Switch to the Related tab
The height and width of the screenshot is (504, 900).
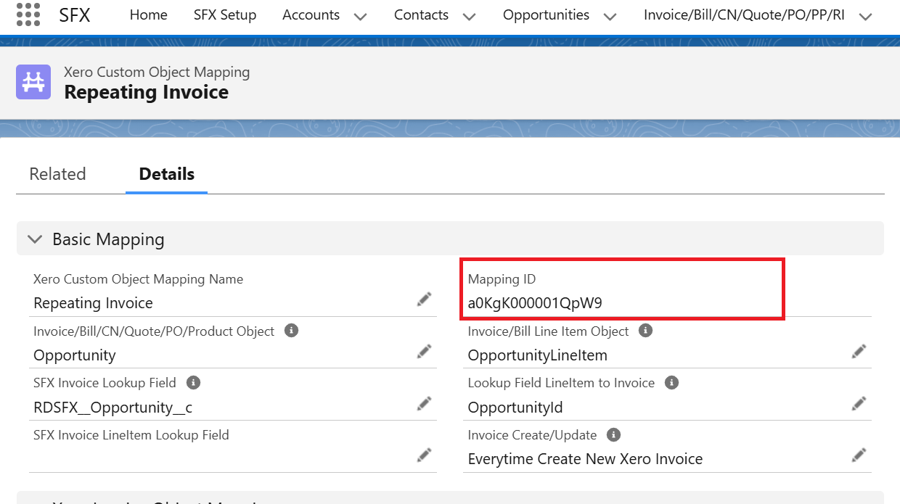pyautogui.click(x=57, y=174)
